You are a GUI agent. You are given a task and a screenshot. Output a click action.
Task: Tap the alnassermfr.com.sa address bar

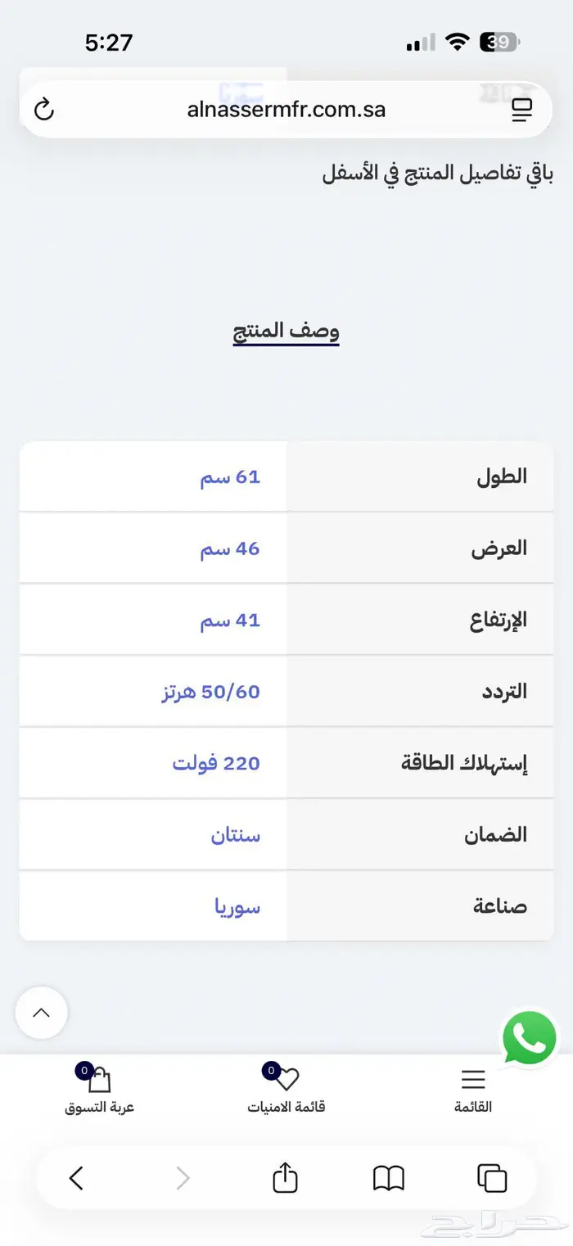pyautogui.click(x=286, y=110)
